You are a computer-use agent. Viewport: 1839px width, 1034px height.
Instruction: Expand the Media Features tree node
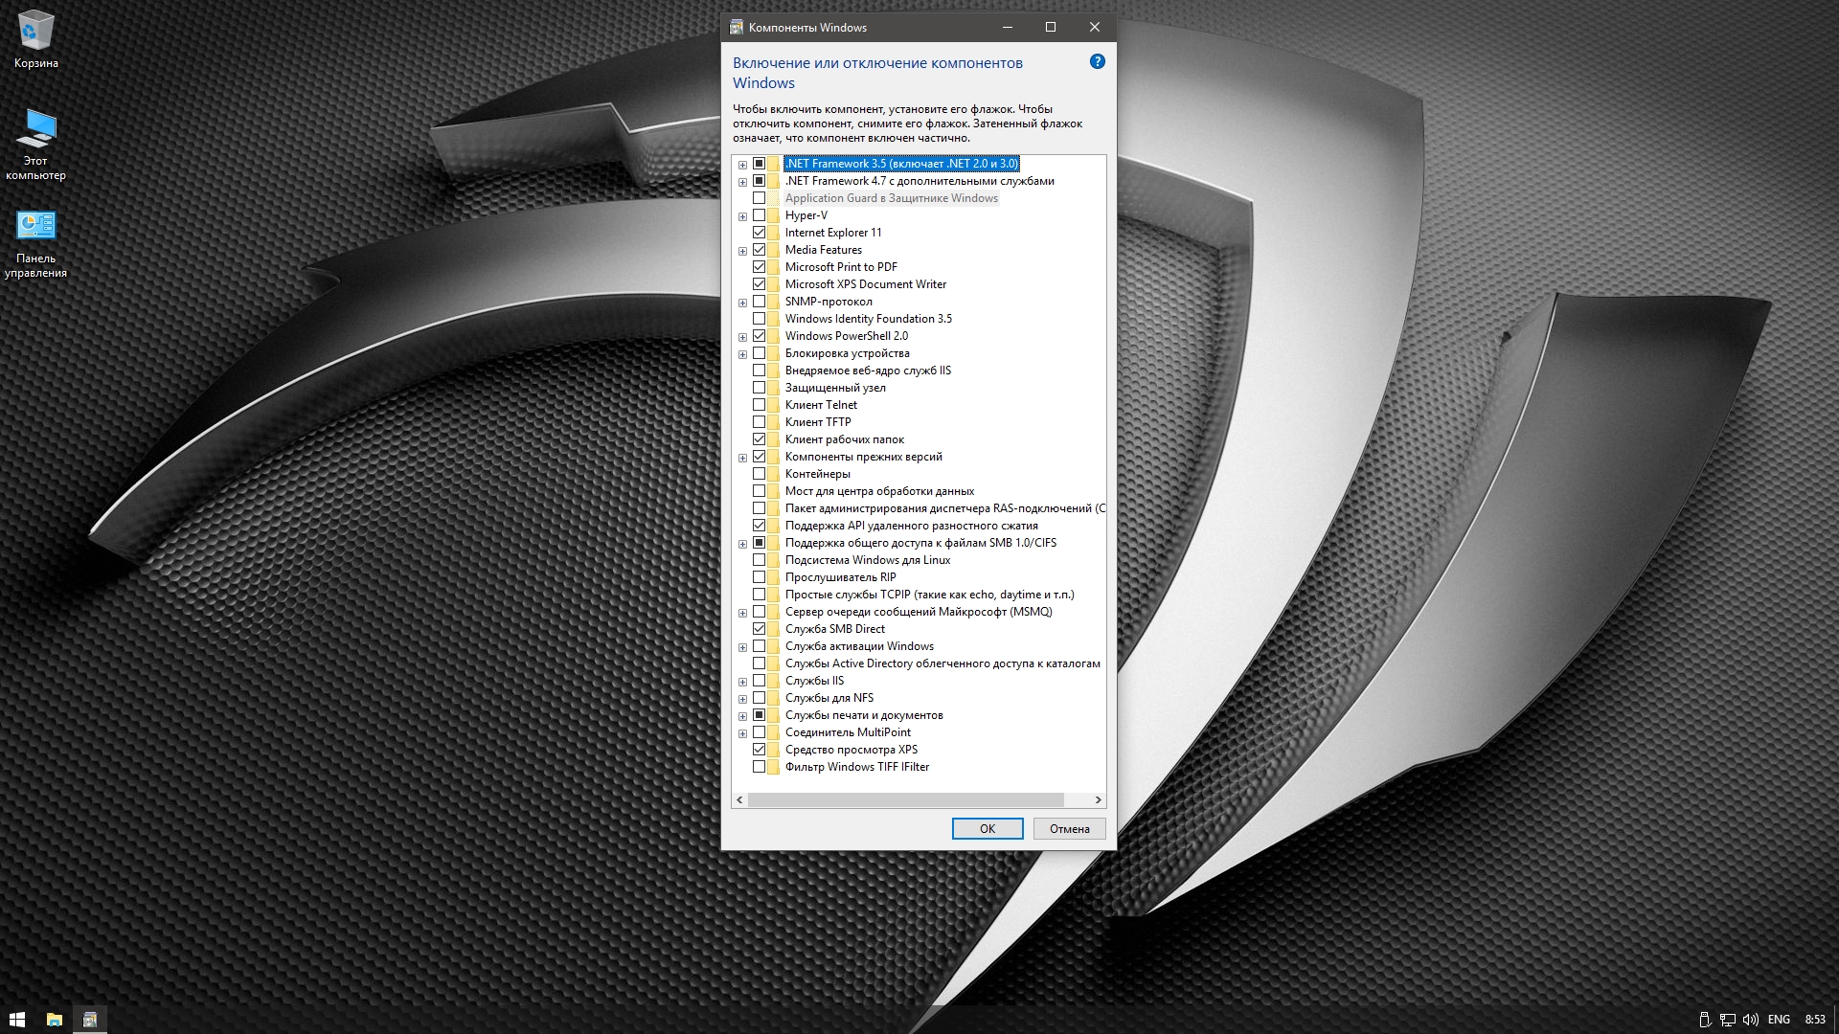pyautogui.click(x=742, y=251)
